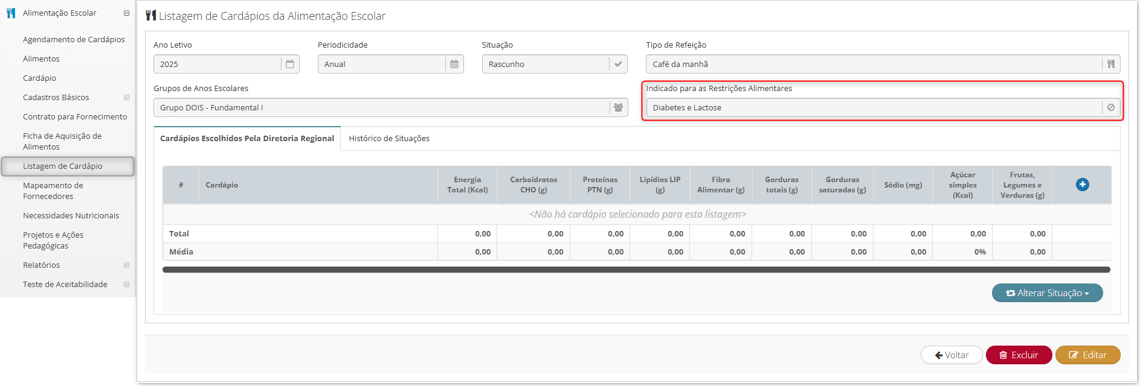Click the Média row label

[181, 252]
